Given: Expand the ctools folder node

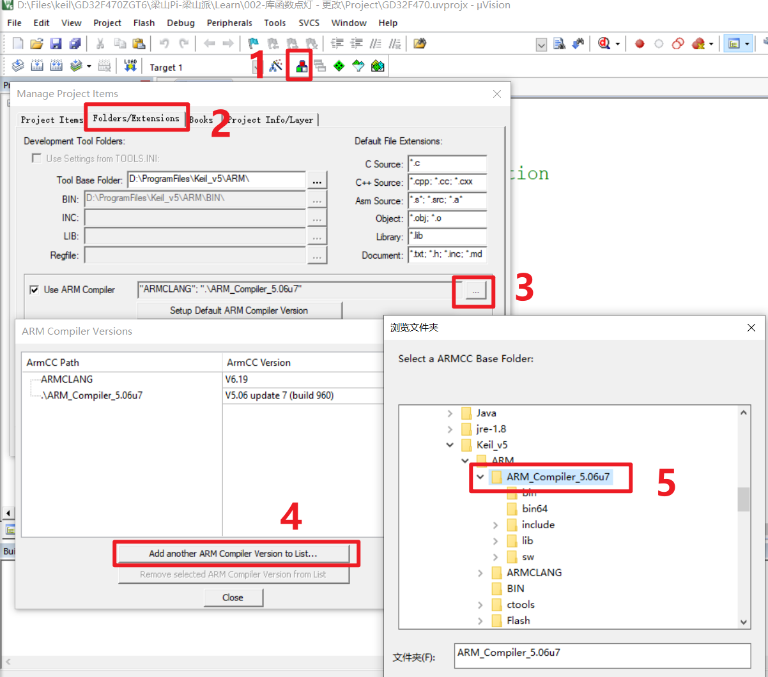Looking at the screenshot, I should (480, 605).
